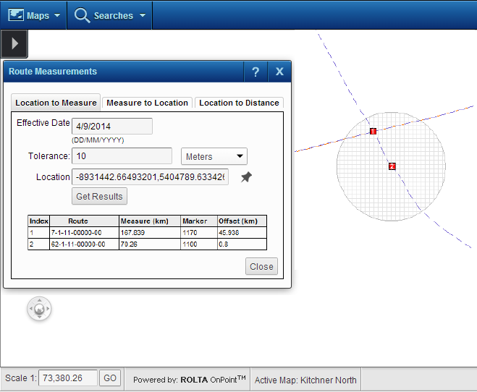Open the Meters units dropdown
Screen dimensions: 477x392
pyautogui.click(x=214, y=156)
